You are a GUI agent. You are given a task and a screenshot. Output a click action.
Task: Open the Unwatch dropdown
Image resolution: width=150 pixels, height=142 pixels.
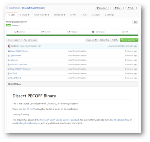tap(102, 8)
